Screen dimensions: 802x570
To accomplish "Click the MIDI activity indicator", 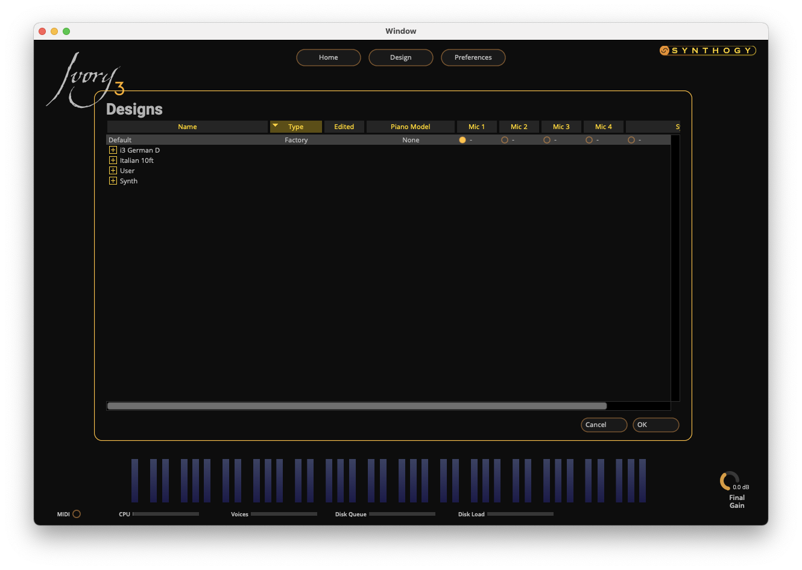I will 77,514.
